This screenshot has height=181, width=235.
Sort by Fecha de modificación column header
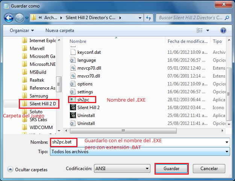coord(188,41)
